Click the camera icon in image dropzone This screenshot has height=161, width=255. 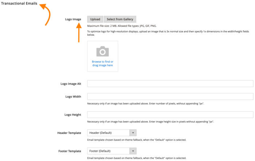coord(102,51)
